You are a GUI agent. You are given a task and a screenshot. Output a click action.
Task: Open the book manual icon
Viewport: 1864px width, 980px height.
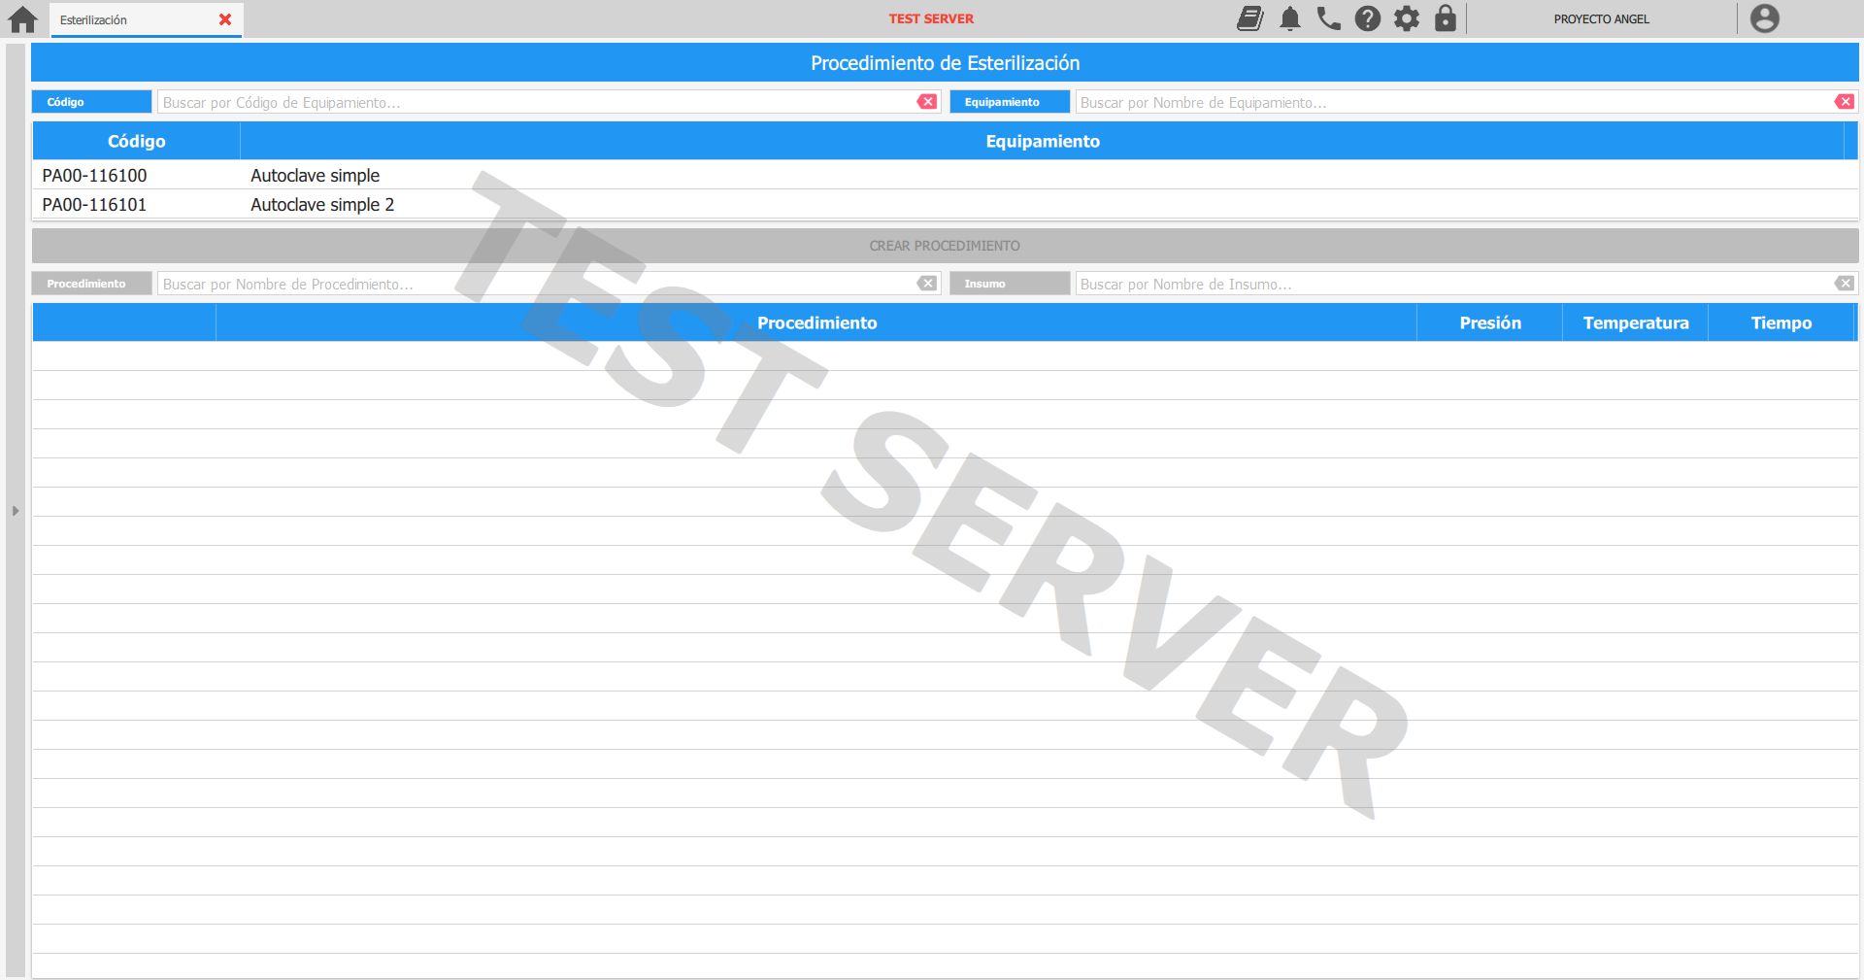click(1250, 18)
